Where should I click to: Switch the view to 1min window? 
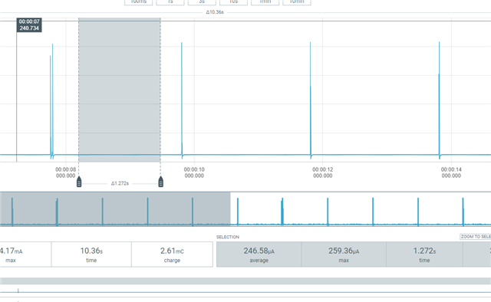point(265,2)
